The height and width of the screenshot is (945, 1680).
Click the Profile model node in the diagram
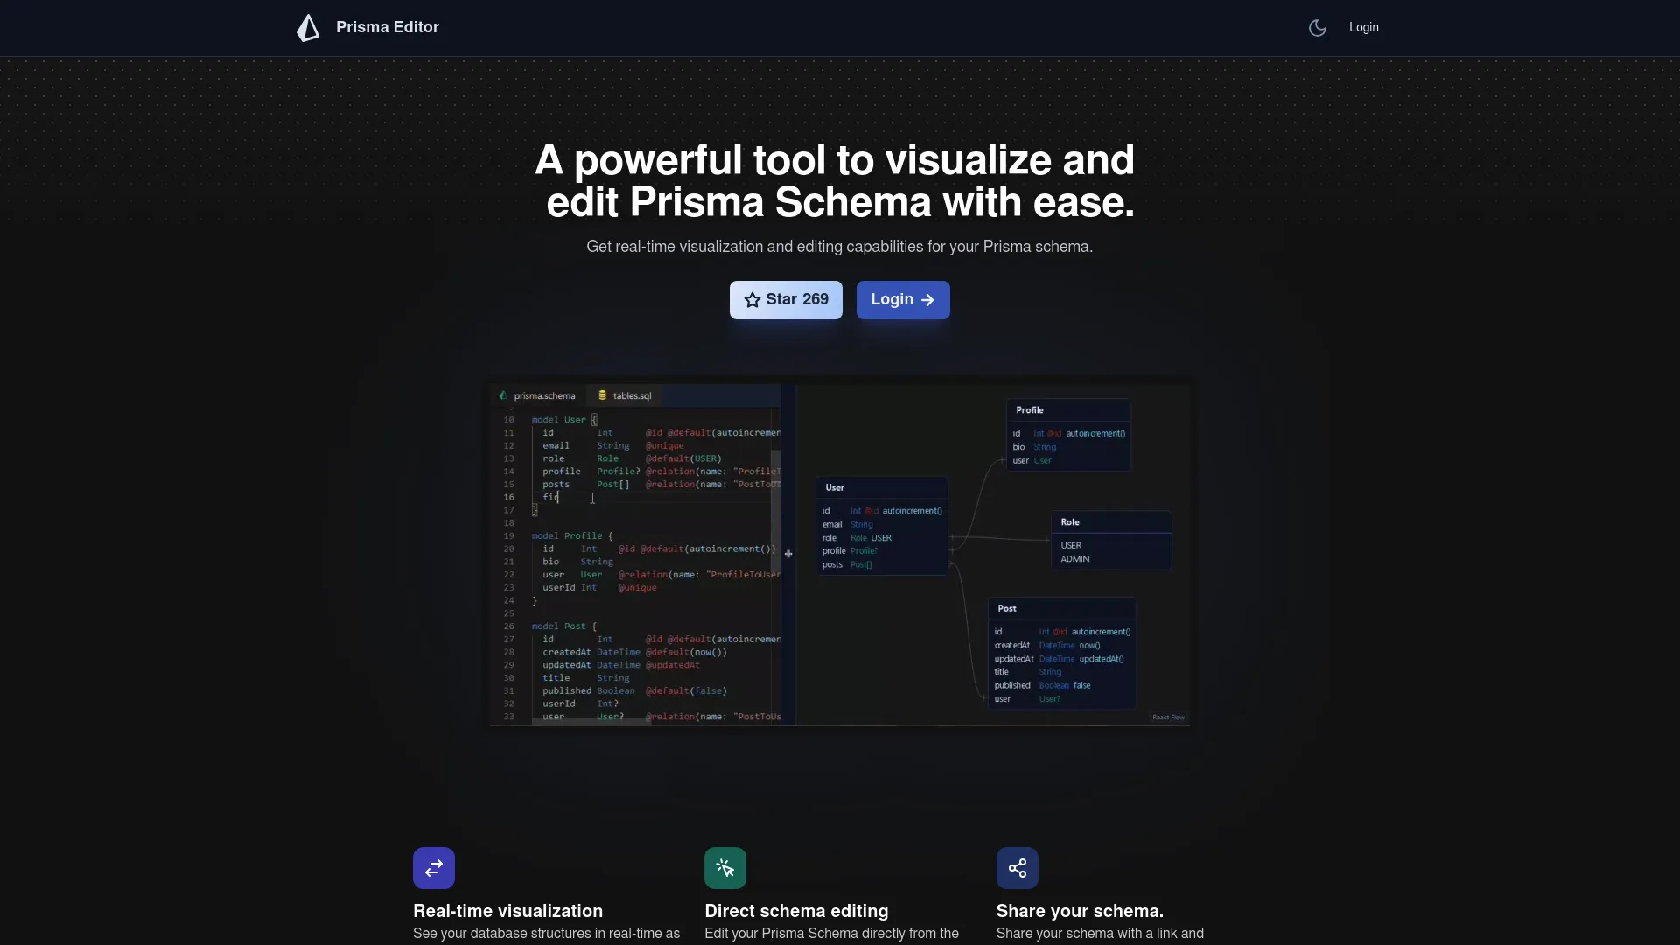coord(1067,435)
